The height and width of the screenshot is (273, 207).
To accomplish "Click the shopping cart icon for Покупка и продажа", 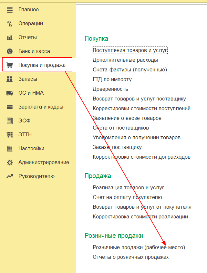I will click(x=10, y=65).
